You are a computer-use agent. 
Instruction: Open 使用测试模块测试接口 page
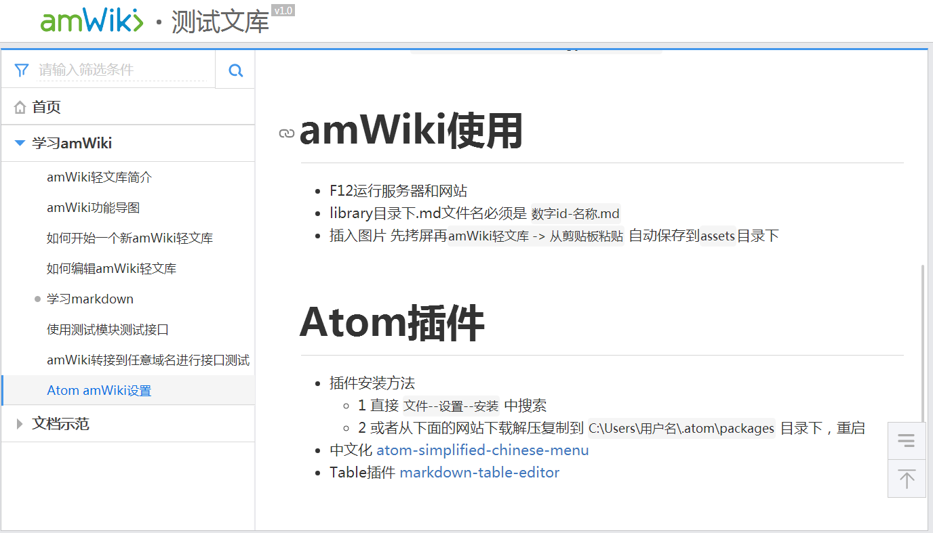coord(107,330)
